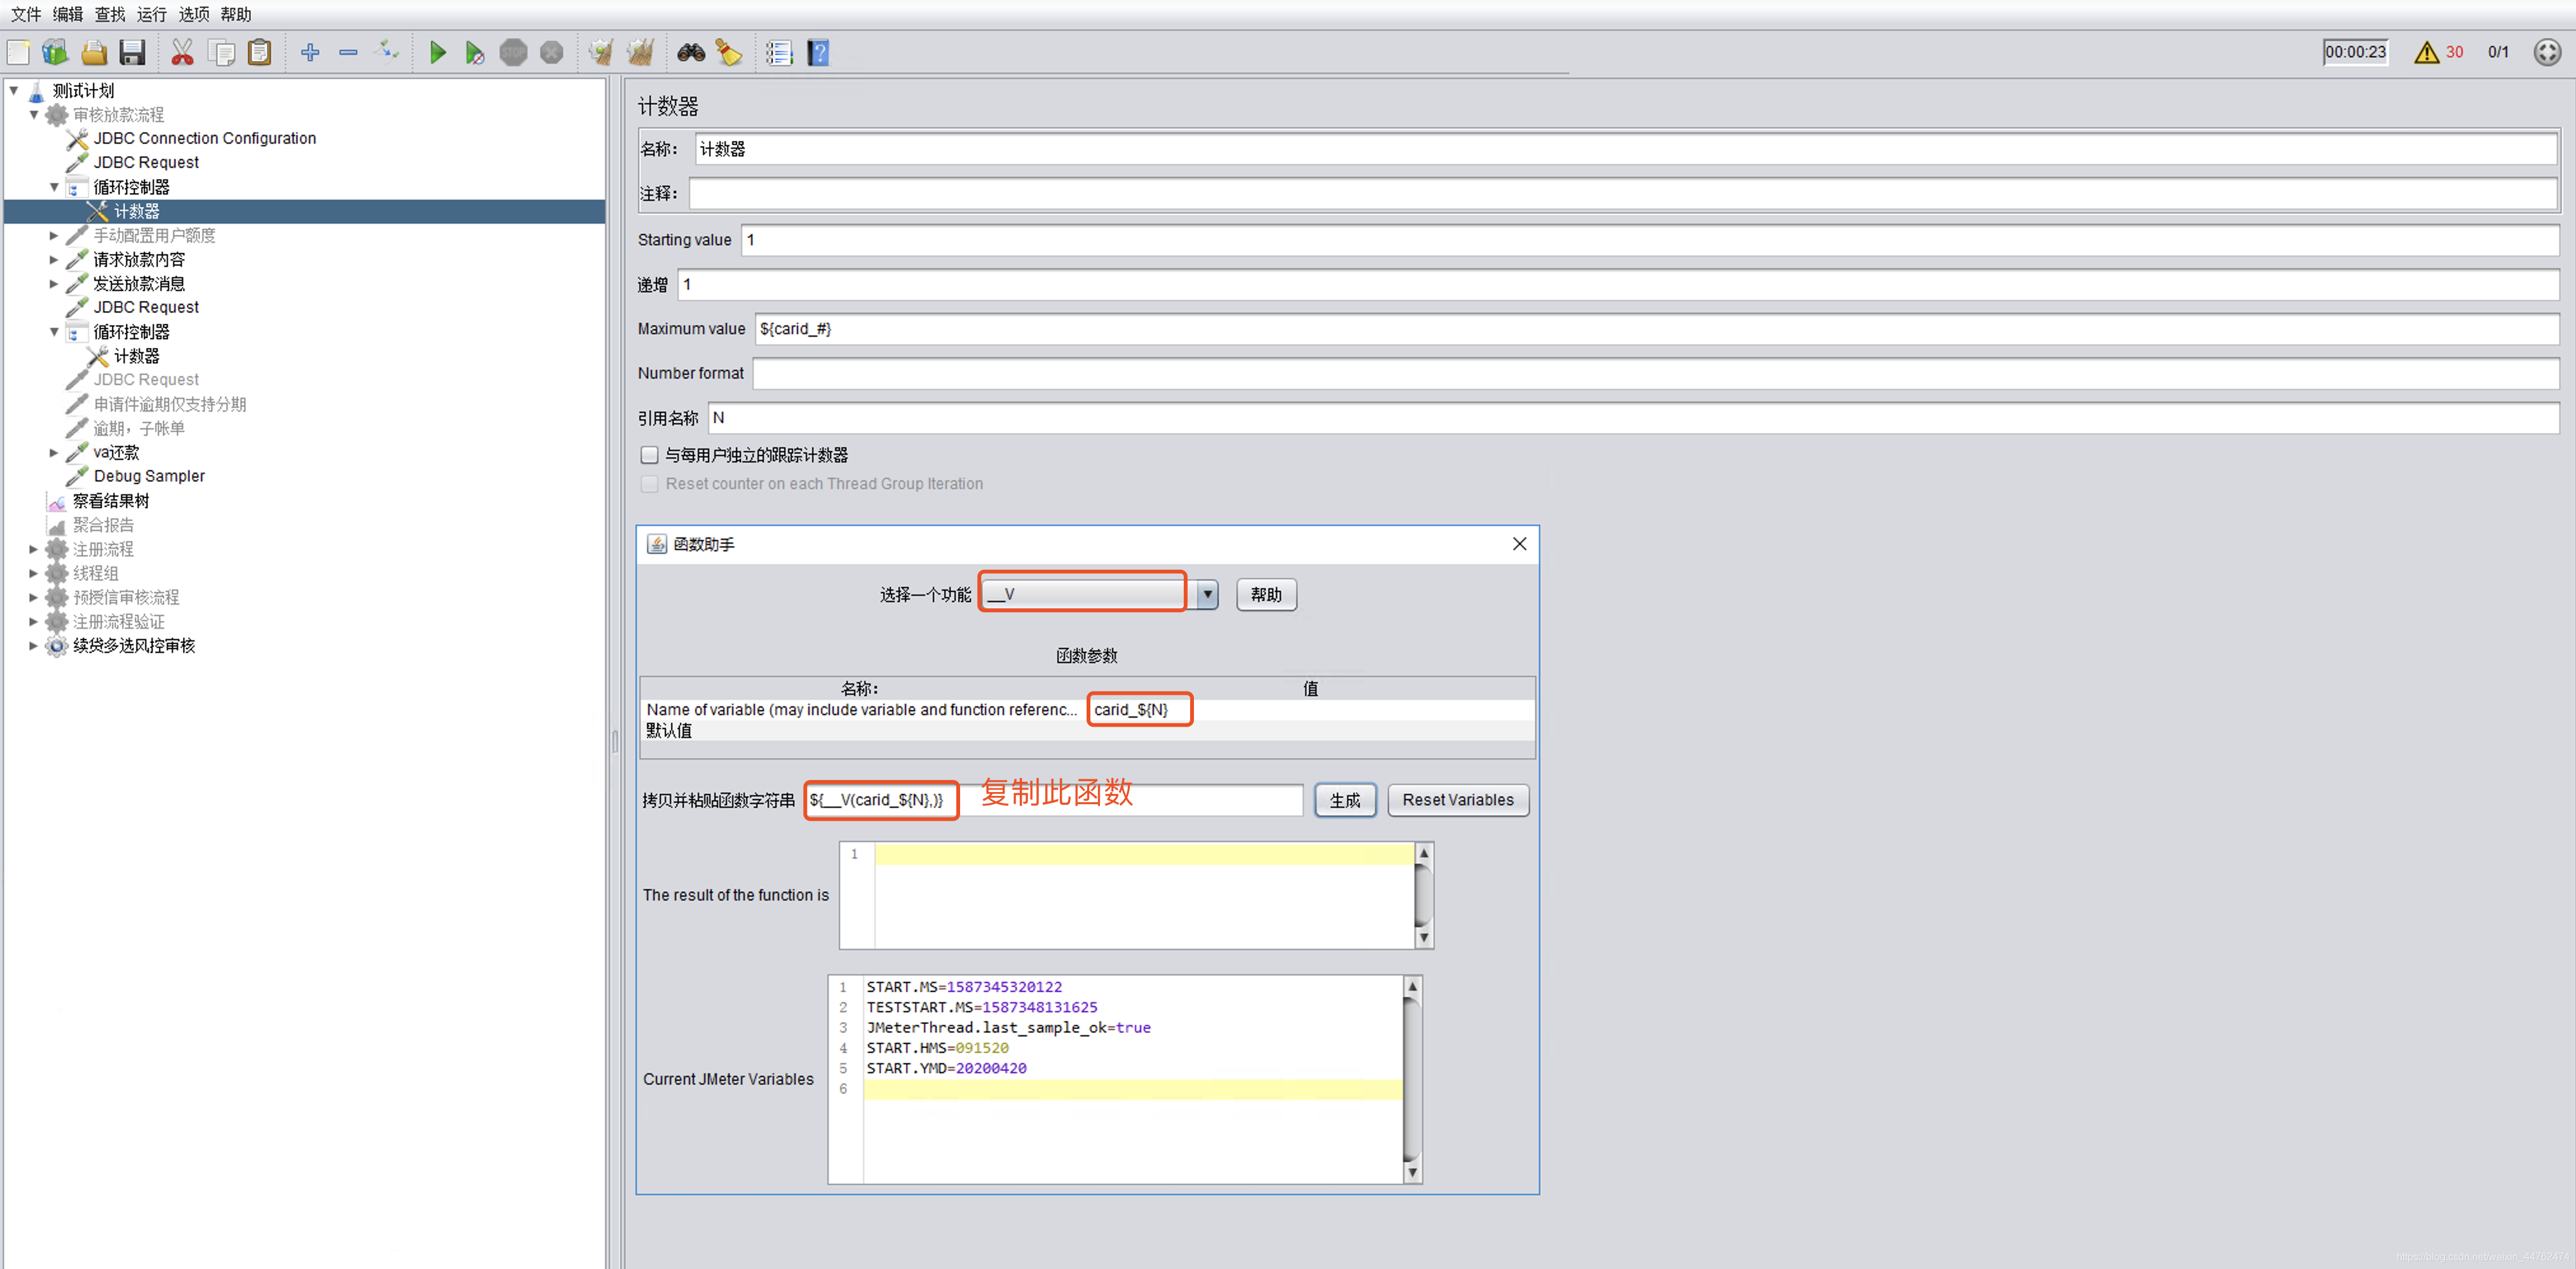Toggle 与每用户独立的跟踪计数器 checkbox

[650, 455]
